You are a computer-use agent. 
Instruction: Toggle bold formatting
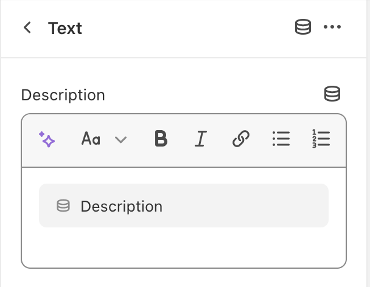point(161,139)
